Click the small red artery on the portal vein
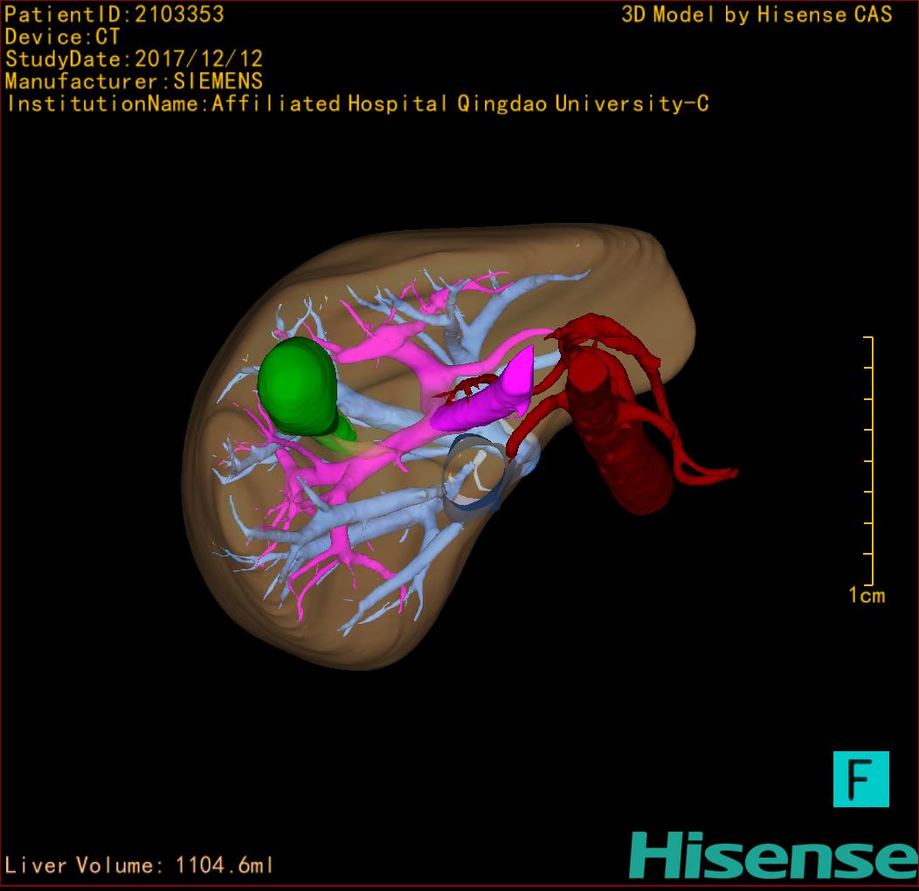The image size is (919, 891). click(466, 387)
